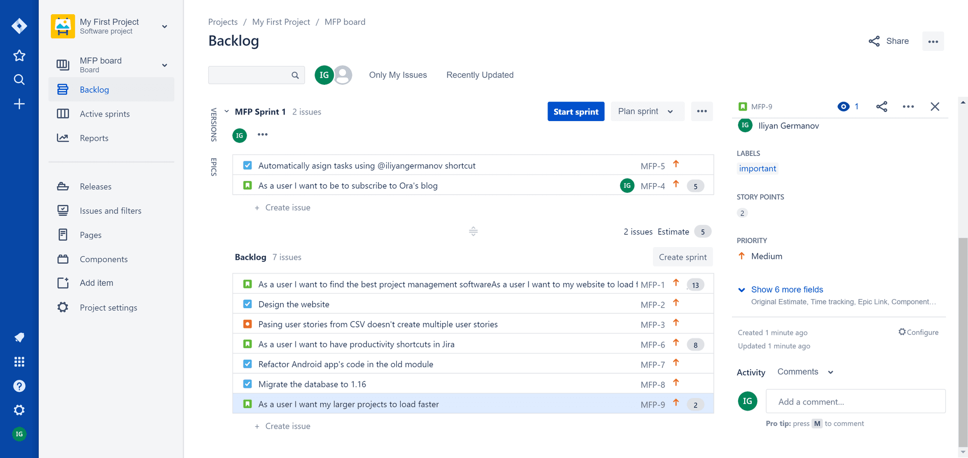Viewport: 968px width, 458px height.
Task: Enable the Only My Issues filter
Action: point(398,75)
